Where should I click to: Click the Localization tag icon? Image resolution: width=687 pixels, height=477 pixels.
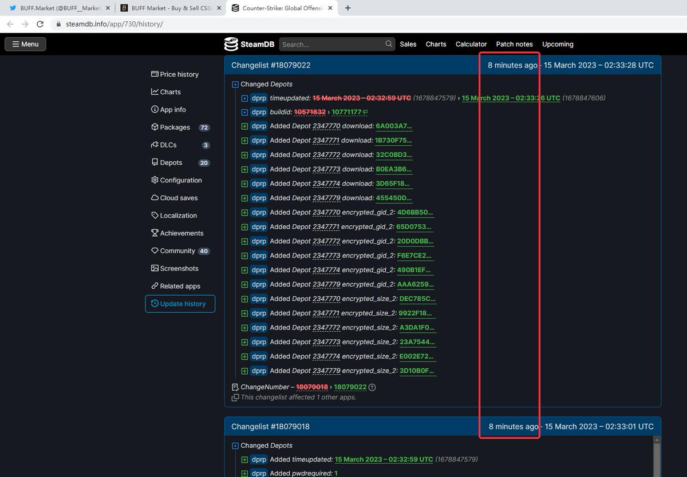(155, 216)
